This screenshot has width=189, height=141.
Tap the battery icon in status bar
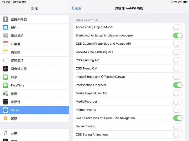(186, 2)
